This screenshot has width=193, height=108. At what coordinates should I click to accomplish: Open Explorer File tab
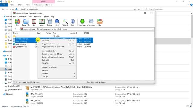tap(4, 5)
